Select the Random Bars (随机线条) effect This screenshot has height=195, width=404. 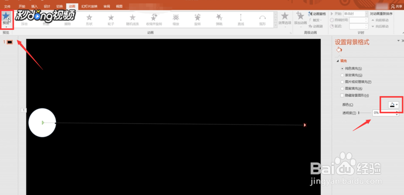133,20
